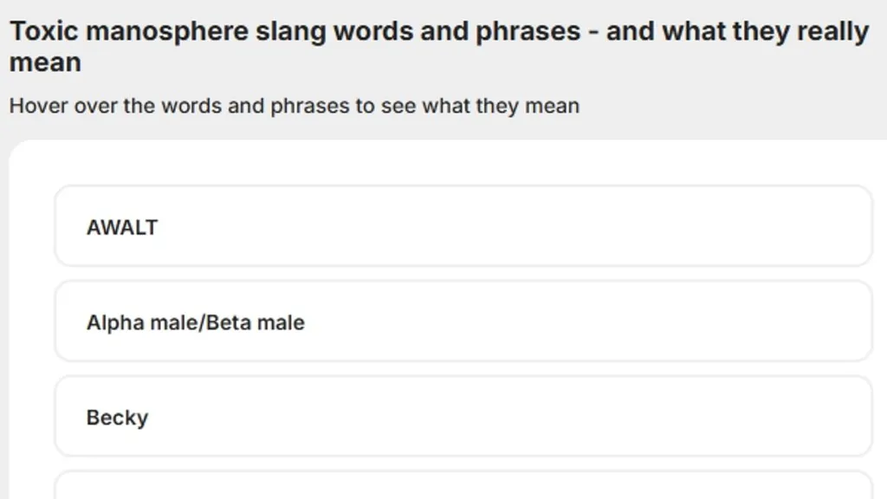
Task: Click the Becky label text
Action: click(x=116, y=417)
